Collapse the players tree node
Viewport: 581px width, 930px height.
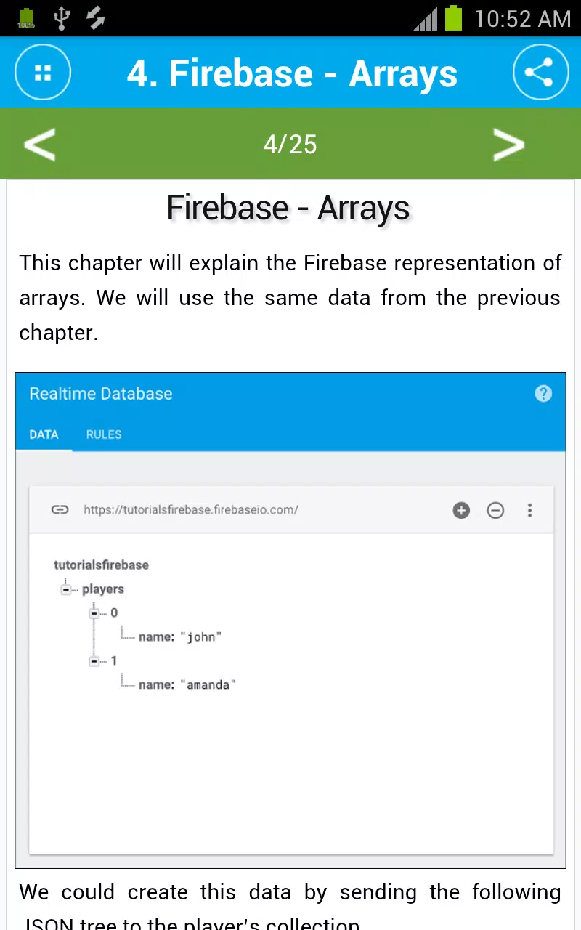[66, 589]
